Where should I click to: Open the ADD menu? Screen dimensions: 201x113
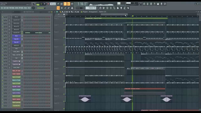[8, 8]
